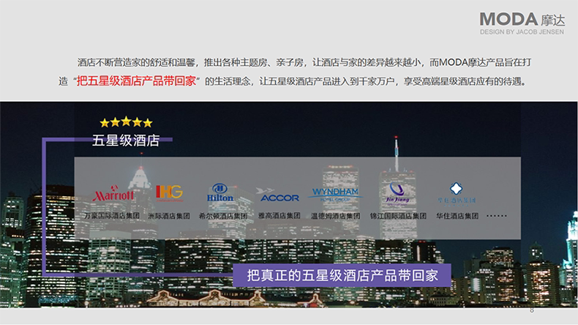
Task: Select the 锦江国际酒店集团 caption
Action: [398, 216]
